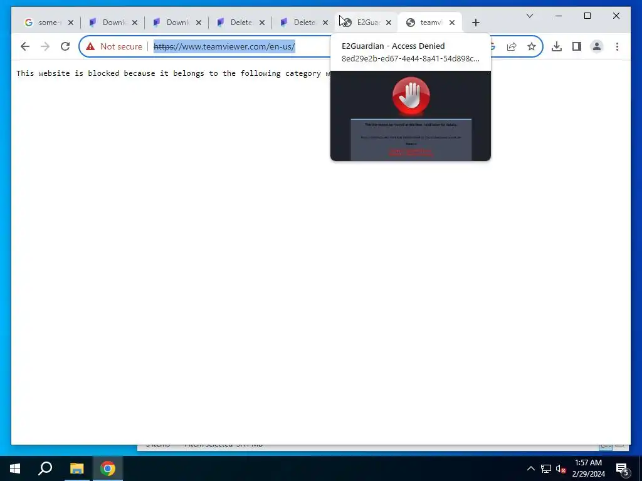Share this page icon in address bar
Screen dimensions: 642x481
[x=512, y=46]
